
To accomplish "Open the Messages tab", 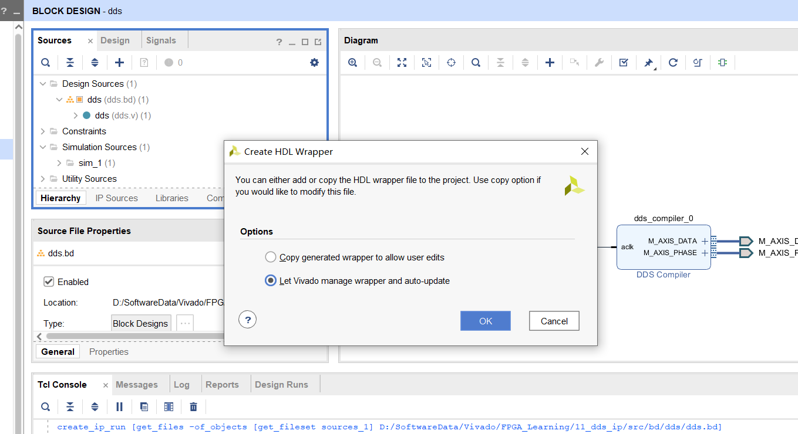I will pyautogui.click(x=136, y=385).
